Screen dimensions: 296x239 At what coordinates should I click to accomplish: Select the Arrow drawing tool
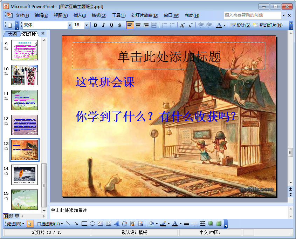pos(76,224)
